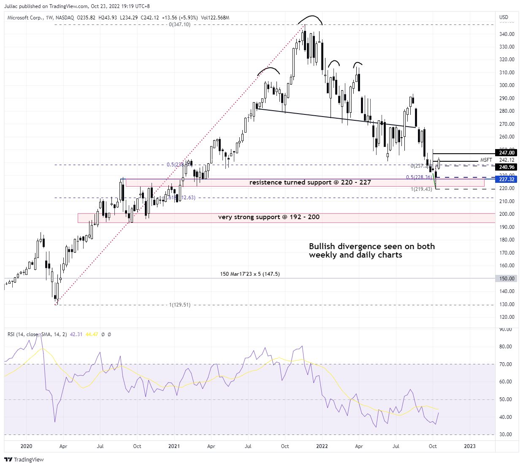Click the 2021 label on time axis

pyautogui.click(x=174, y=446)
